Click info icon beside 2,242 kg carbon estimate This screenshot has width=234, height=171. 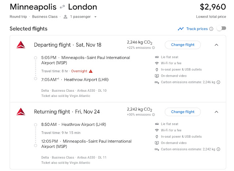219,149
